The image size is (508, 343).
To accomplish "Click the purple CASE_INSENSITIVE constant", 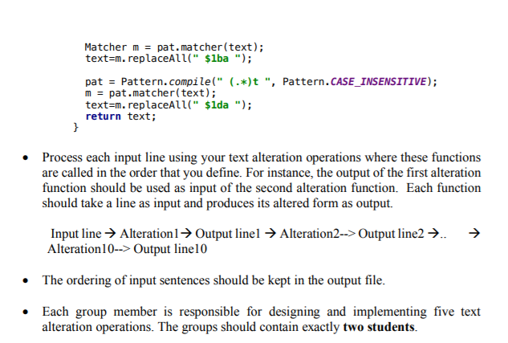I will [378, 81].
